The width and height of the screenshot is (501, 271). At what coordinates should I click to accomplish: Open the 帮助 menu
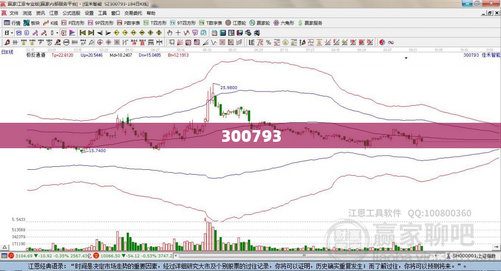click(151, 13)
